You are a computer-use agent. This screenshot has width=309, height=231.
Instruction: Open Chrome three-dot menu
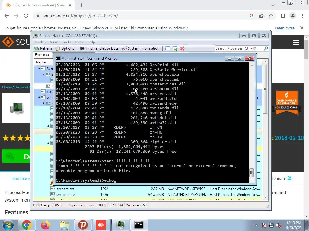[x=302, y=16]
